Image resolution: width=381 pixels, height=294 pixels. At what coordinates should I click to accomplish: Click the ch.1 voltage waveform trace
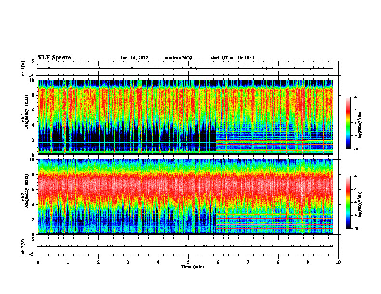pos(186,68)
